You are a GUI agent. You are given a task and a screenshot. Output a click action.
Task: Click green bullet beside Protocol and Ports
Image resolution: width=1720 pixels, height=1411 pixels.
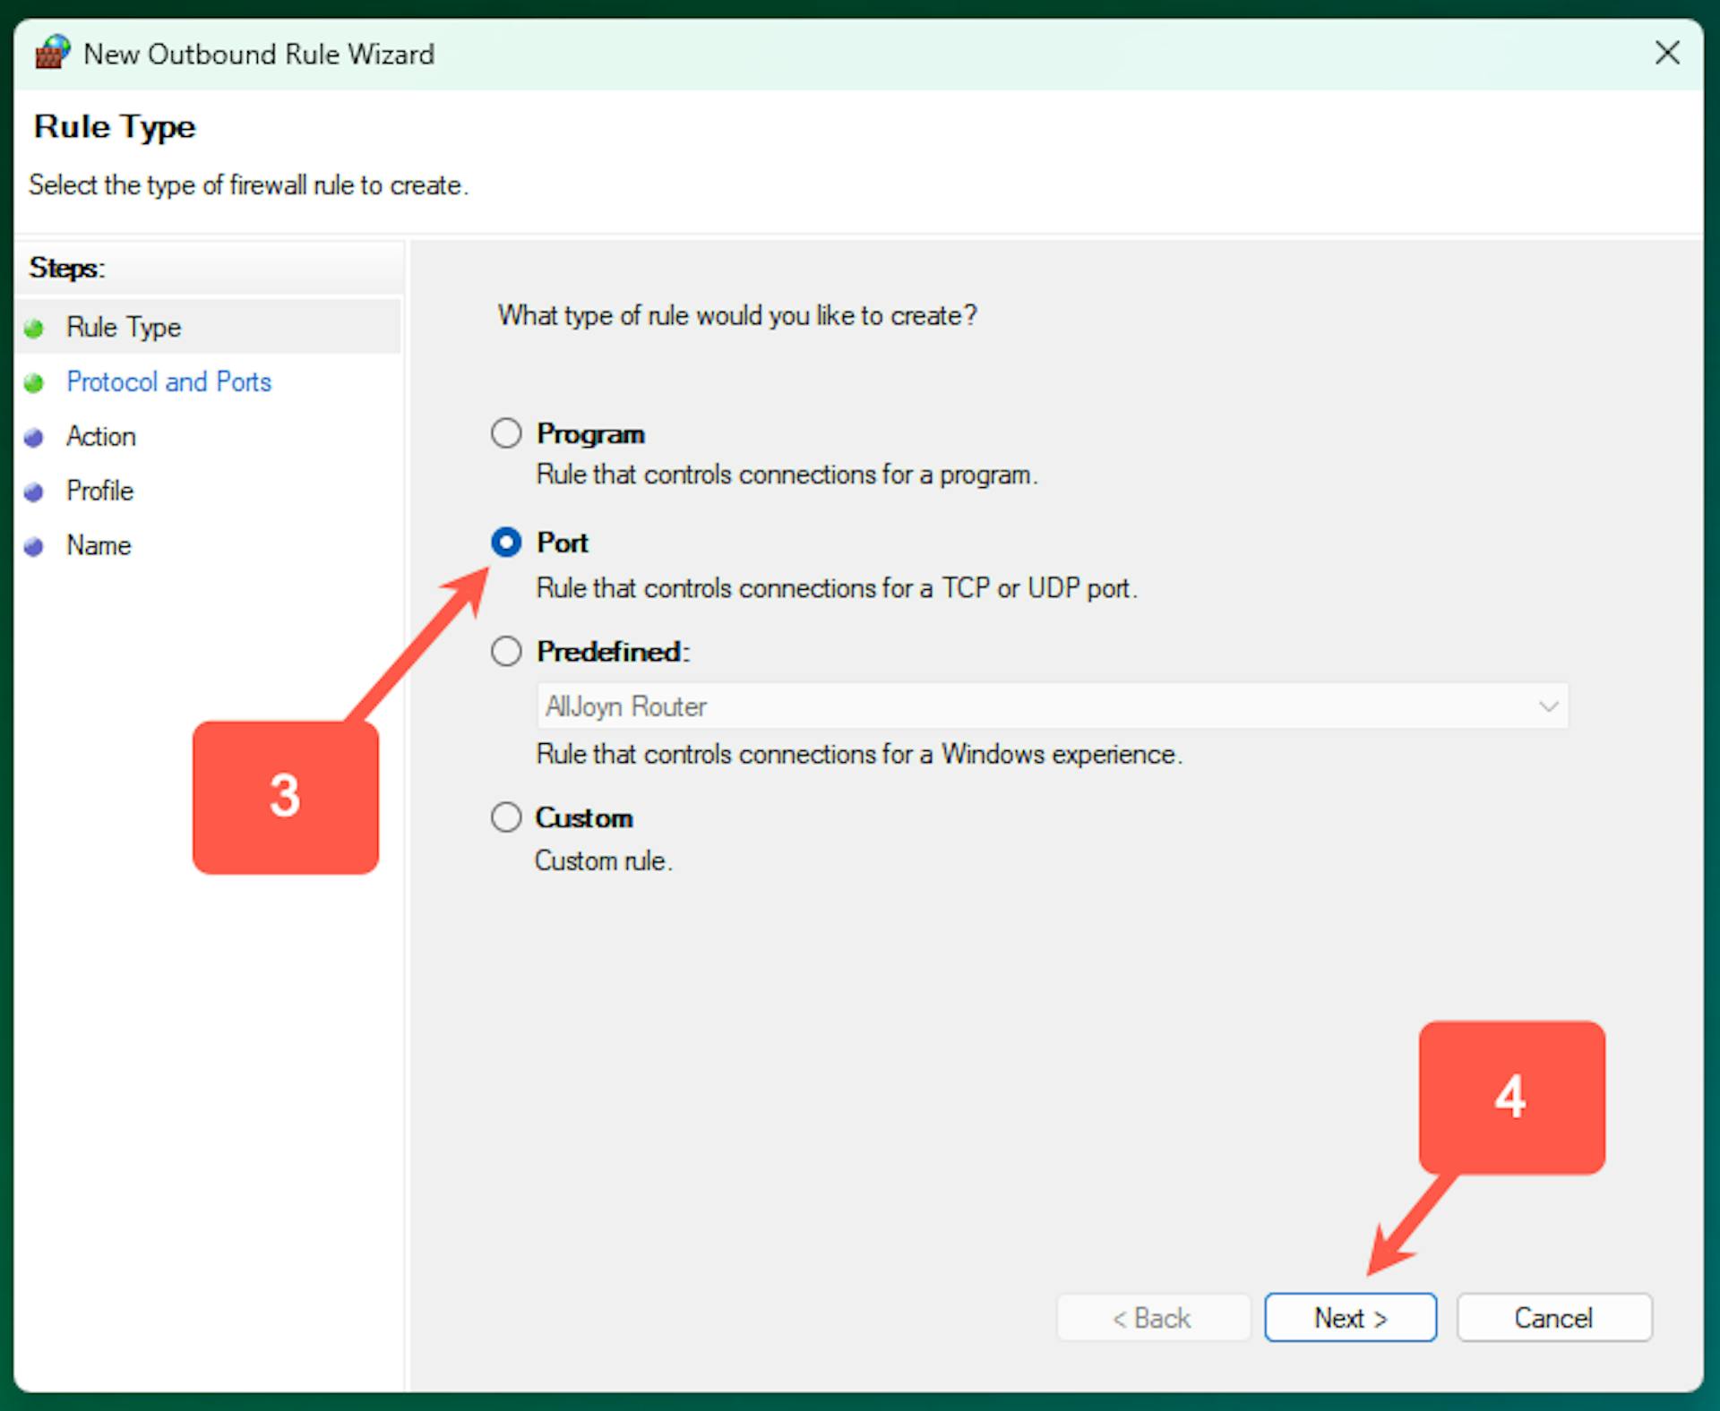click(x=34, y=383)
